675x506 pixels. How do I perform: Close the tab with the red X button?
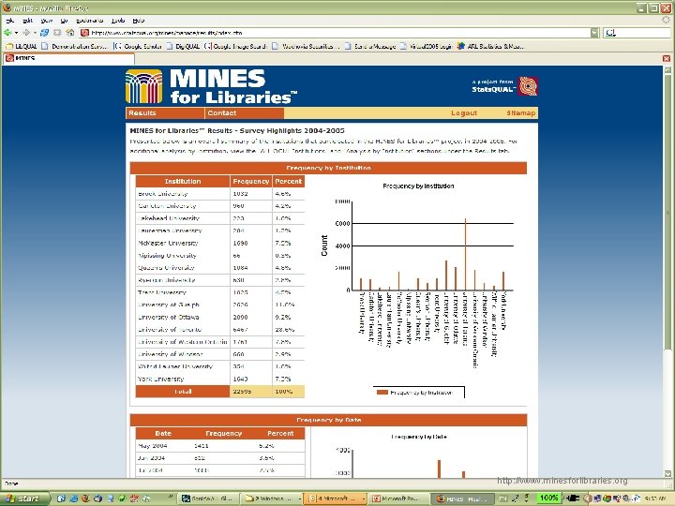coord(667,58)
